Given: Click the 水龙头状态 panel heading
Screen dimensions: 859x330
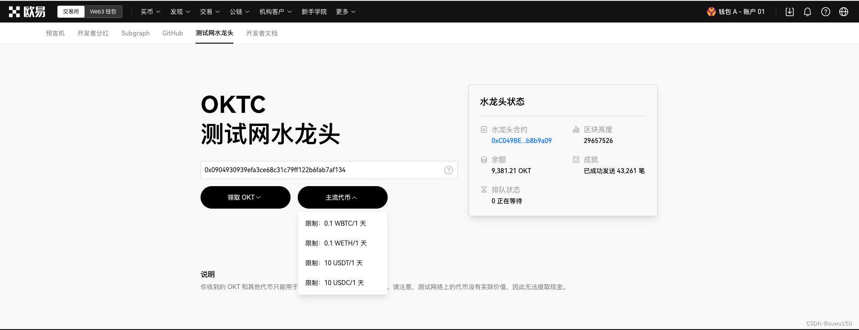Looking at the screenshot, I should click(502, 102).
